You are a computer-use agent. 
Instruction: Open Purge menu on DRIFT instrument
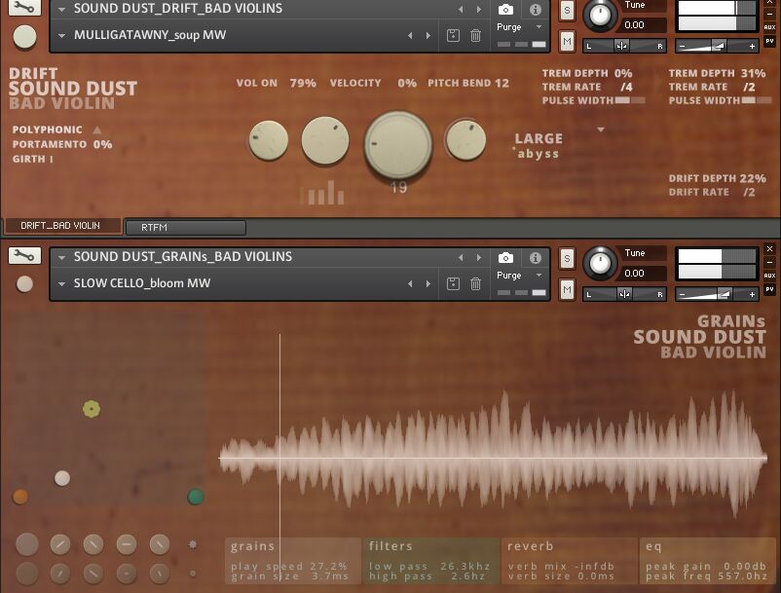coord(519,27)
